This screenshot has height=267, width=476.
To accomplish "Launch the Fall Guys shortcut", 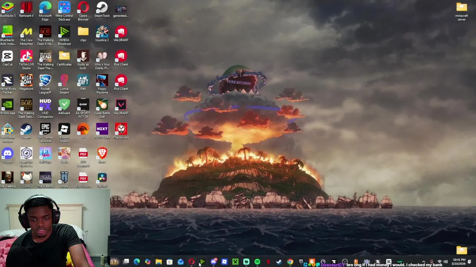I will point(45,156).
